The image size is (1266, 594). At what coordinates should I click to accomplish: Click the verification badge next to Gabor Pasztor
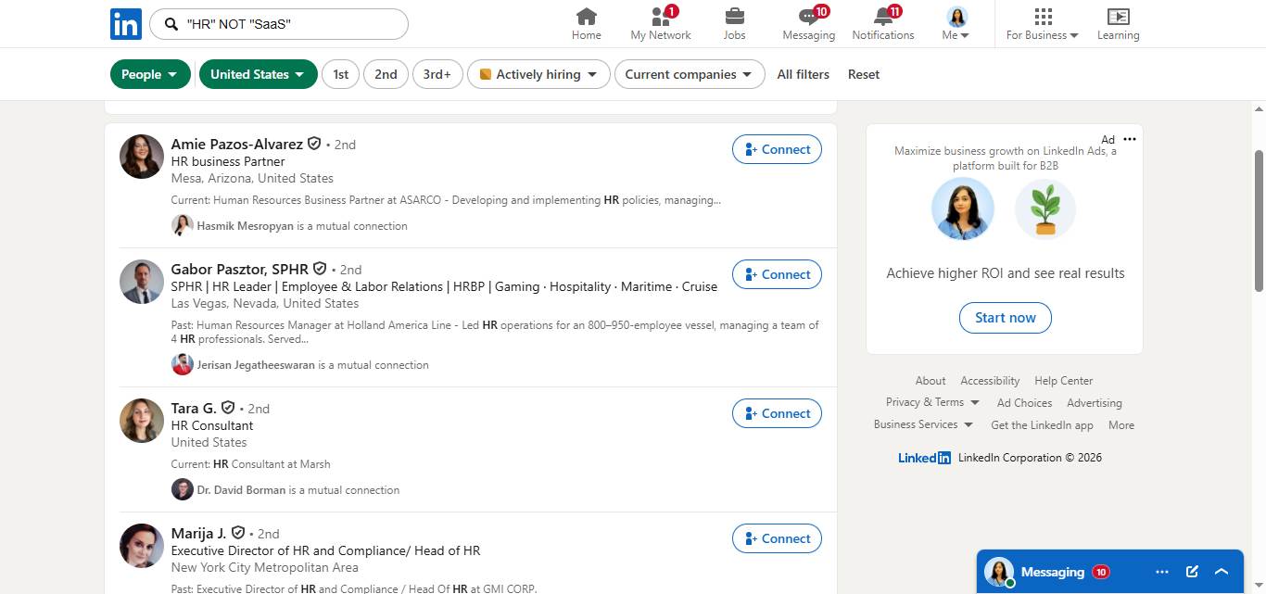tap(320, 269)
